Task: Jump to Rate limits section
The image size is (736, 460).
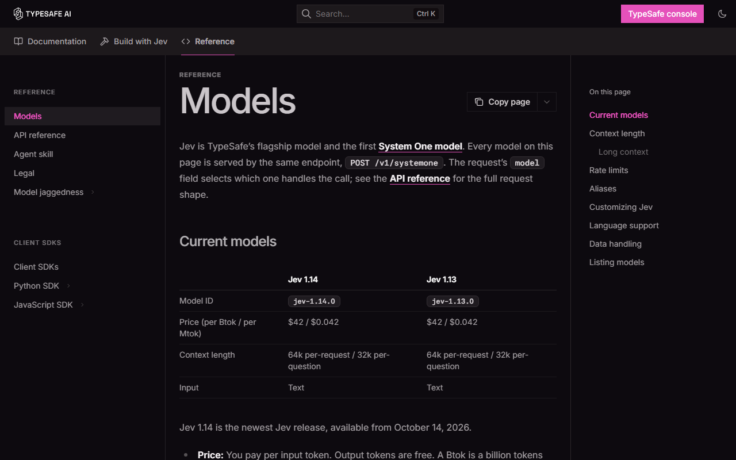Action: [x=609, y=170]
